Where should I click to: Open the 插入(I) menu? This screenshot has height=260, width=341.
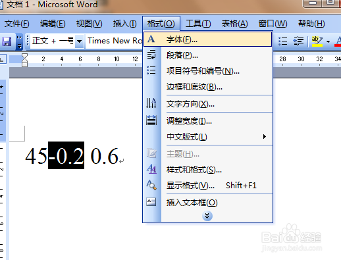coord(124,24)
